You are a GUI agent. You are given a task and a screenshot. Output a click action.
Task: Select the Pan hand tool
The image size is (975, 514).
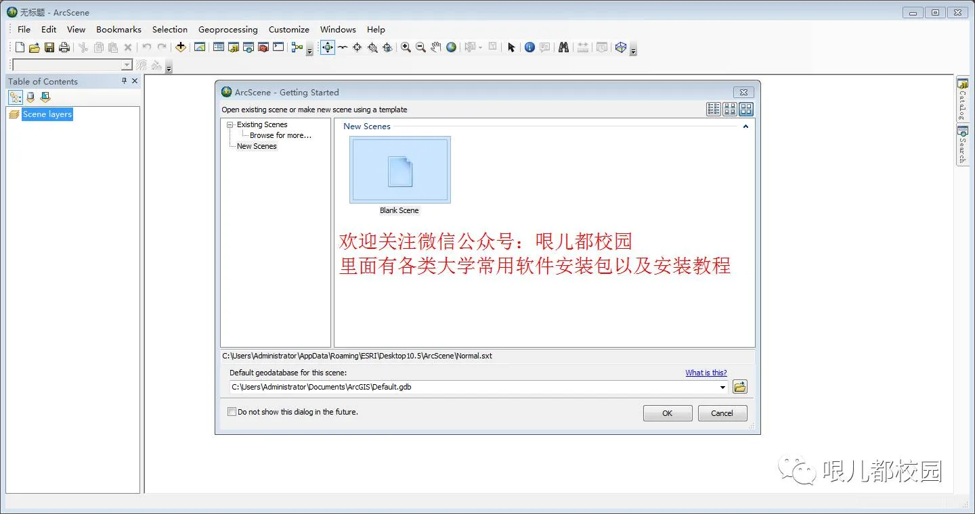(x=436, y=47)
